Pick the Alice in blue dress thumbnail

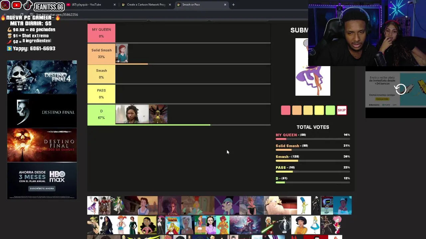pyautogui.click(x=315, y=225)
